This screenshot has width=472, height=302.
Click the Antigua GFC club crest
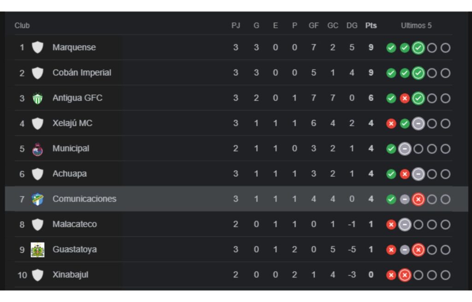(x=37, y=98)
